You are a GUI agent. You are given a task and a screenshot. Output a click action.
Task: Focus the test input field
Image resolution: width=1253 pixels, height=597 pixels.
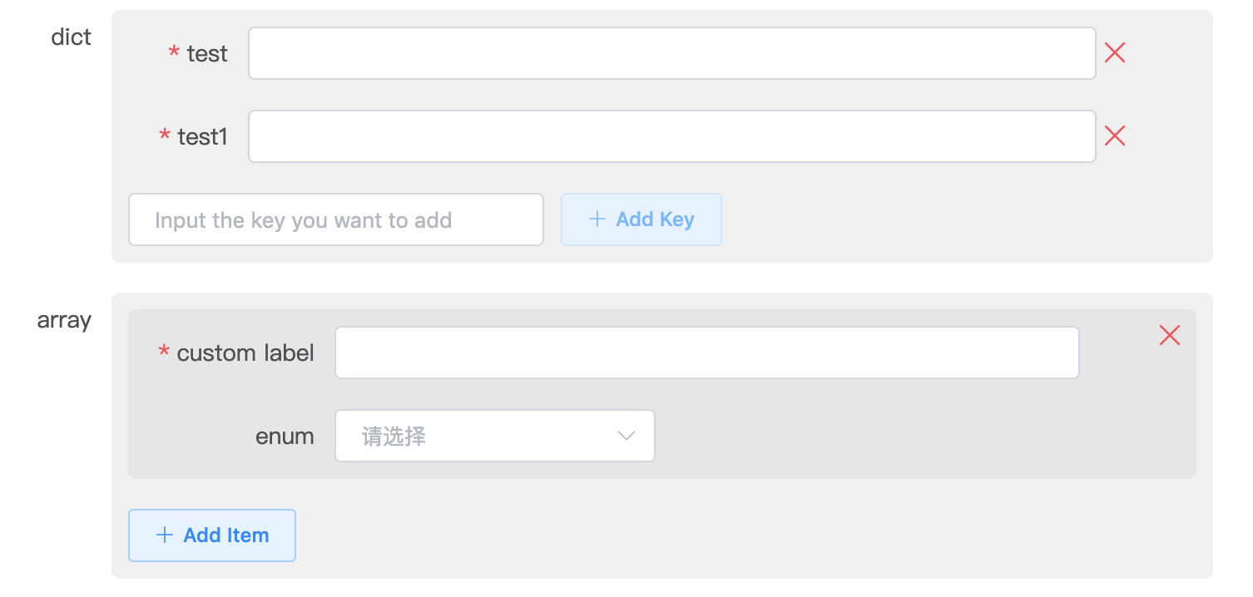pyautogui.click(x=672, y=53)
